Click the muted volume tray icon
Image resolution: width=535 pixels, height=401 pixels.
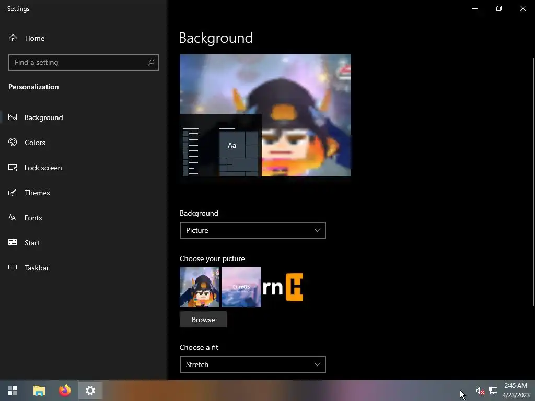pyautogui.click(x=480, y=391)
